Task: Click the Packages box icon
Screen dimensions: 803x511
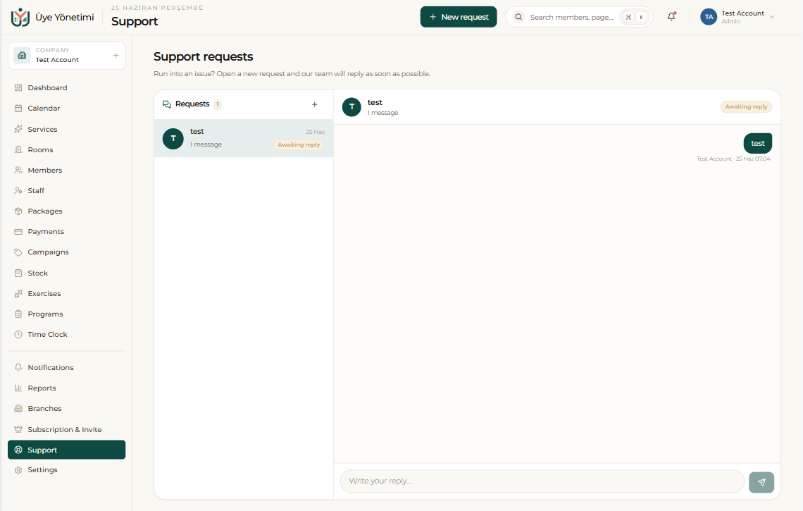Action: (18, 211)
